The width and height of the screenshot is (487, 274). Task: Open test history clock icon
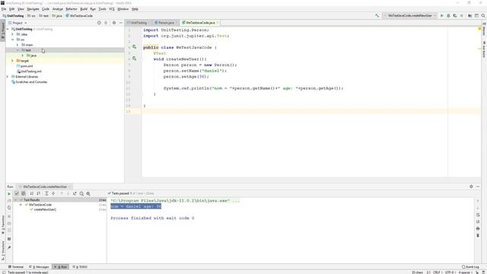point(81,193)
